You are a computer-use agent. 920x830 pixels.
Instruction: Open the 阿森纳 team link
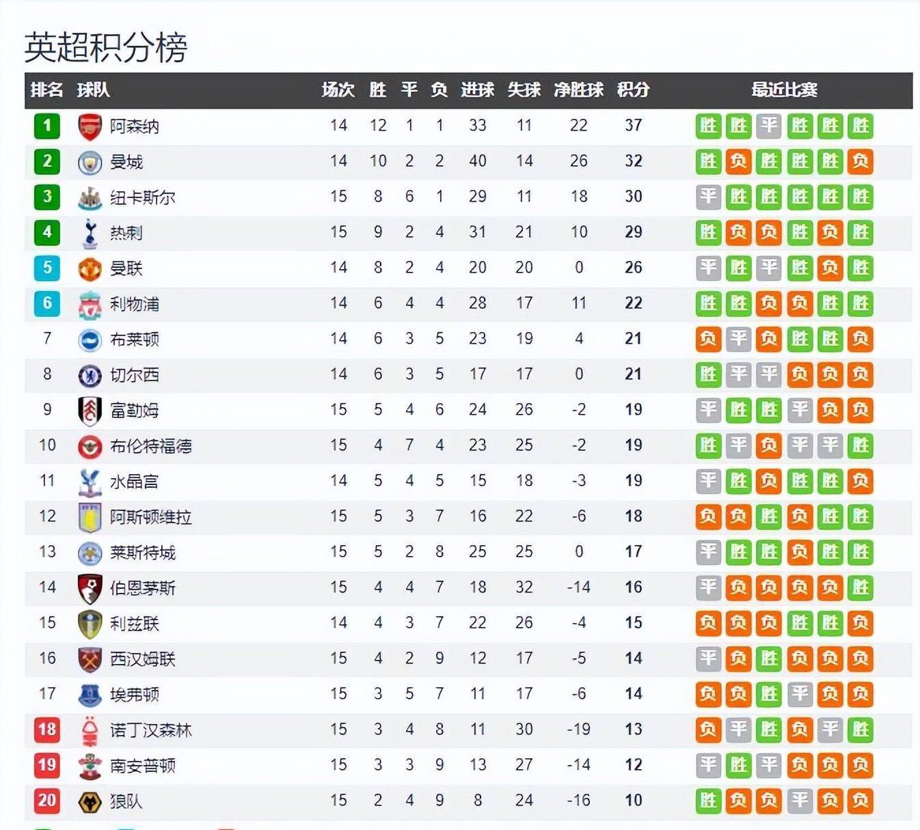coord(135,126)
